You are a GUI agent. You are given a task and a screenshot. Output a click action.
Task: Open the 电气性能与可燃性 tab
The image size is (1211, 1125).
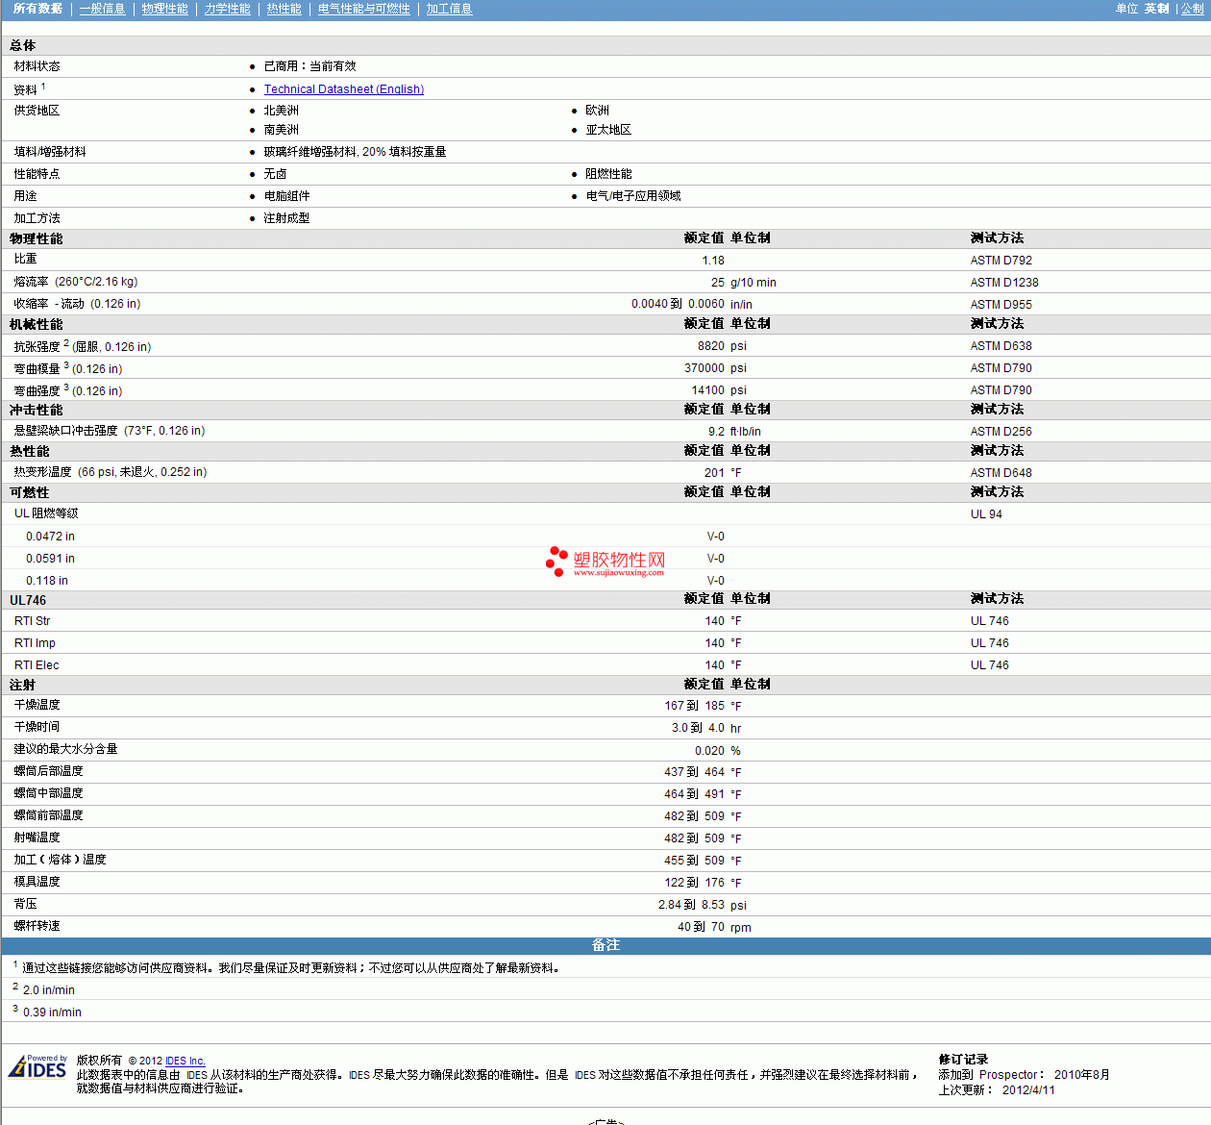363,9
